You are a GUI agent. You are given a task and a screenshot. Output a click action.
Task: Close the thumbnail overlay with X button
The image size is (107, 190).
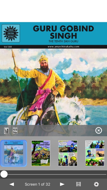tap(99, 130)
